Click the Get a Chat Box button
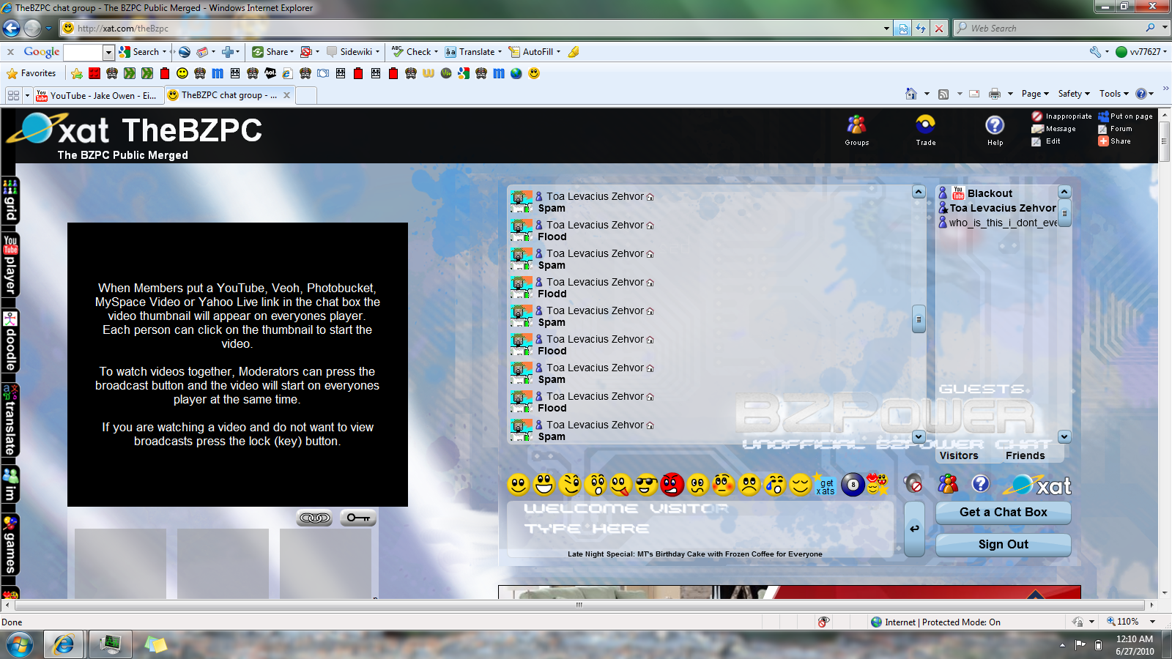The width and height of the screenshot is (1172, 659). [1003, 513]
